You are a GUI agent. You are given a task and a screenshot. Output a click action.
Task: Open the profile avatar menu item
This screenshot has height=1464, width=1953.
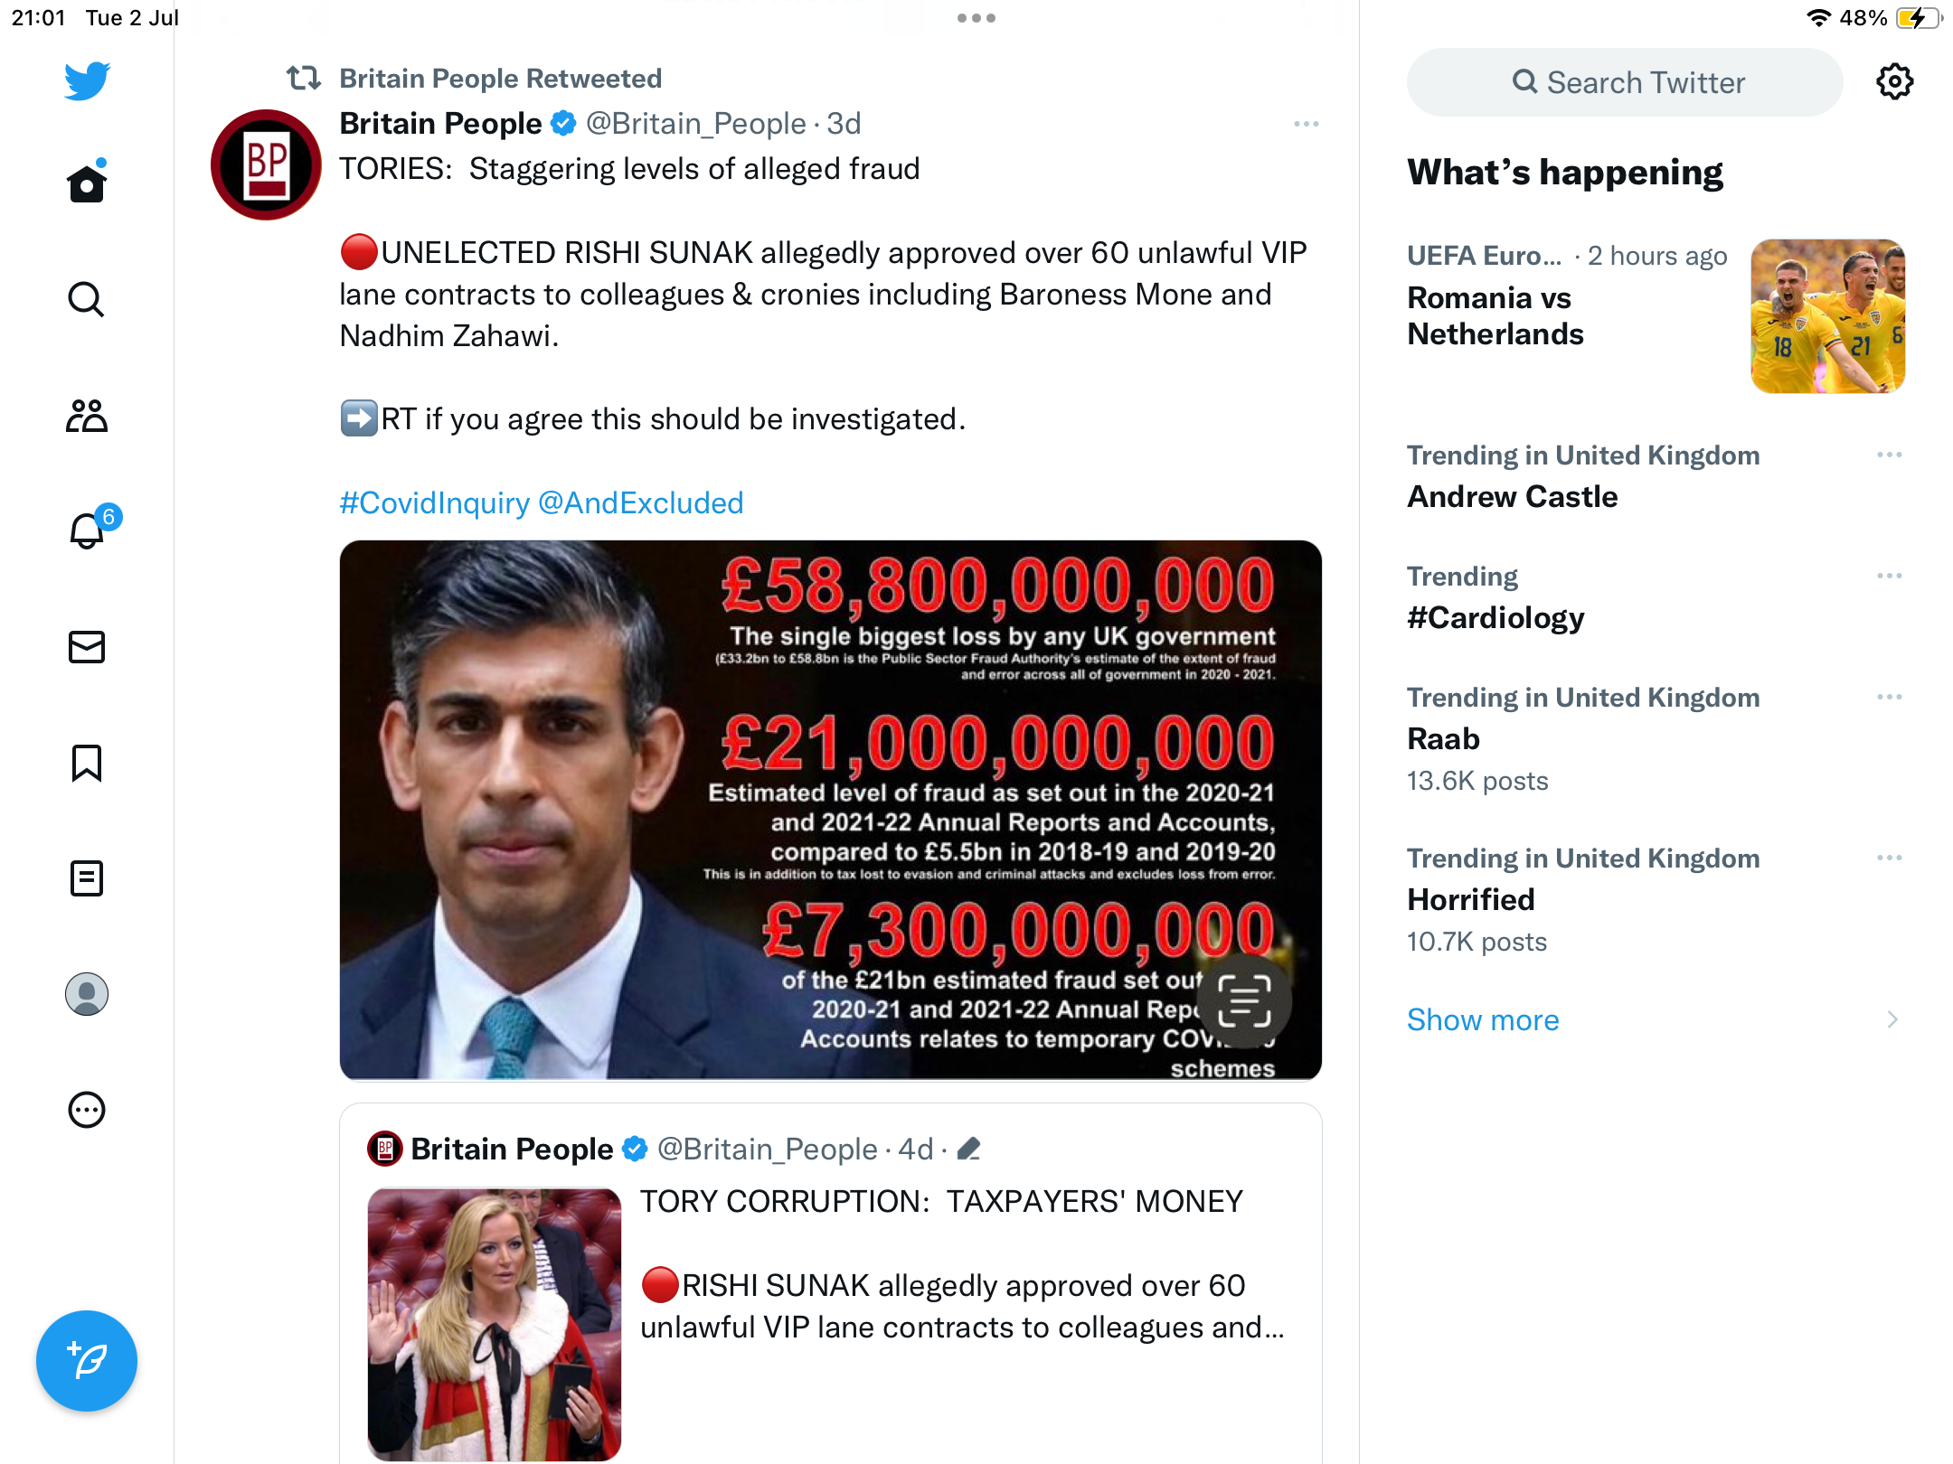pyautogui.click(x=87, y=994)
